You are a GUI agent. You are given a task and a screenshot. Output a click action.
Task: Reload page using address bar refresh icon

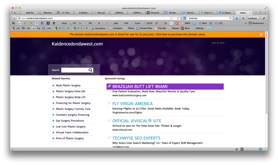point(178,18)
